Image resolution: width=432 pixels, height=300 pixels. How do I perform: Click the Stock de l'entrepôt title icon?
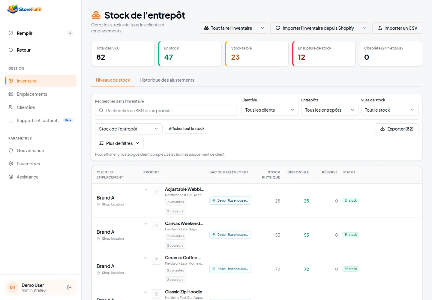96,15
